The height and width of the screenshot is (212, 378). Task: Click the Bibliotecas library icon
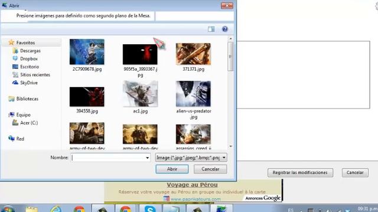pos(11,99)
